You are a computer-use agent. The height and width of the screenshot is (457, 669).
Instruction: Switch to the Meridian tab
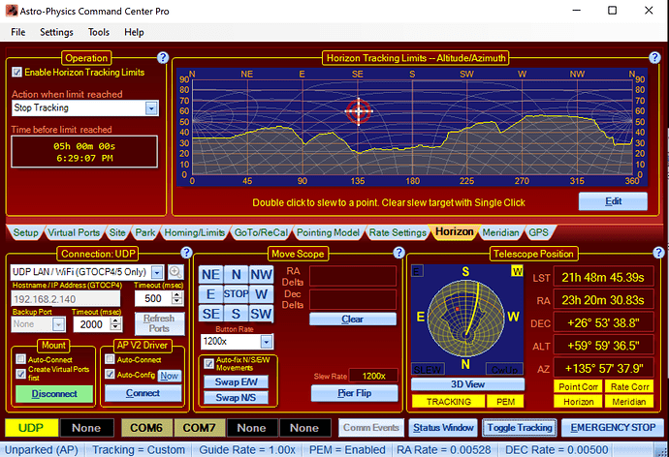[500, 232]
